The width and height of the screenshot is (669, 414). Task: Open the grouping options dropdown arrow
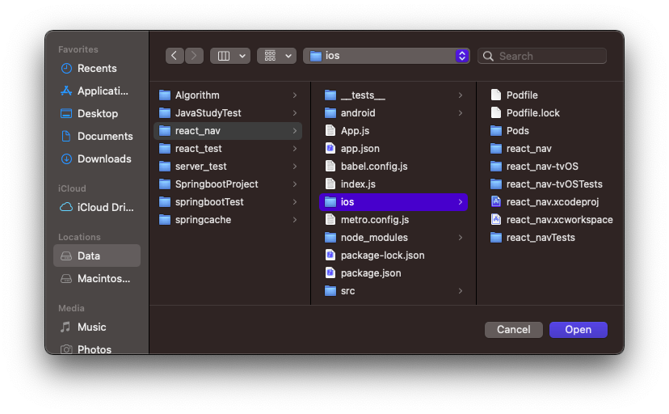pyautogui.click(x=288, y=56)
